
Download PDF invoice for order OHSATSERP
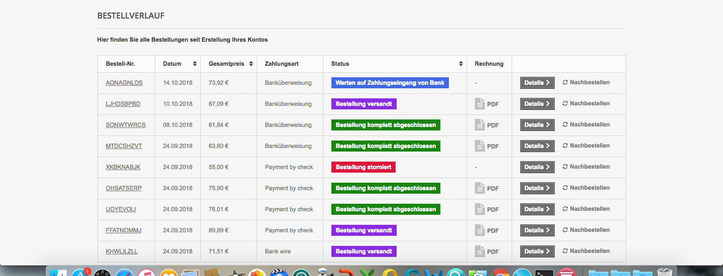tap(487, 188)
